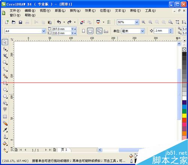Open the 版面(L) menu
Screen dimensions: 188x165
[60, 11]
